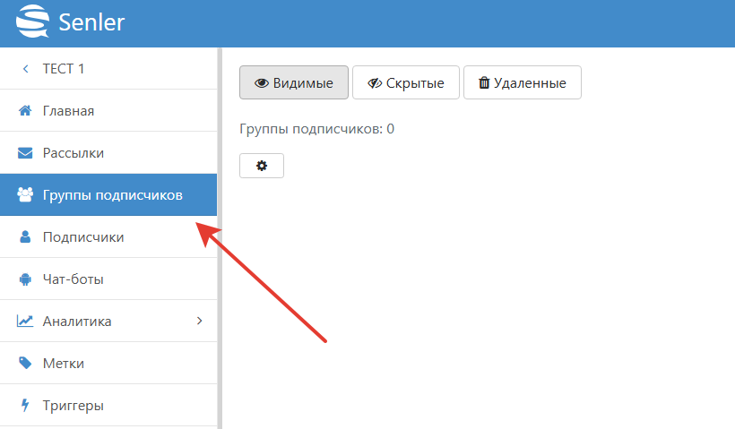This screenshot has width=735, height=429.
Task: Open the Подписчики menu item
Action: (83, 237)
